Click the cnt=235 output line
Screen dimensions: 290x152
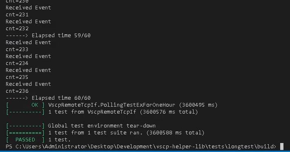click(x=17, y=77)
